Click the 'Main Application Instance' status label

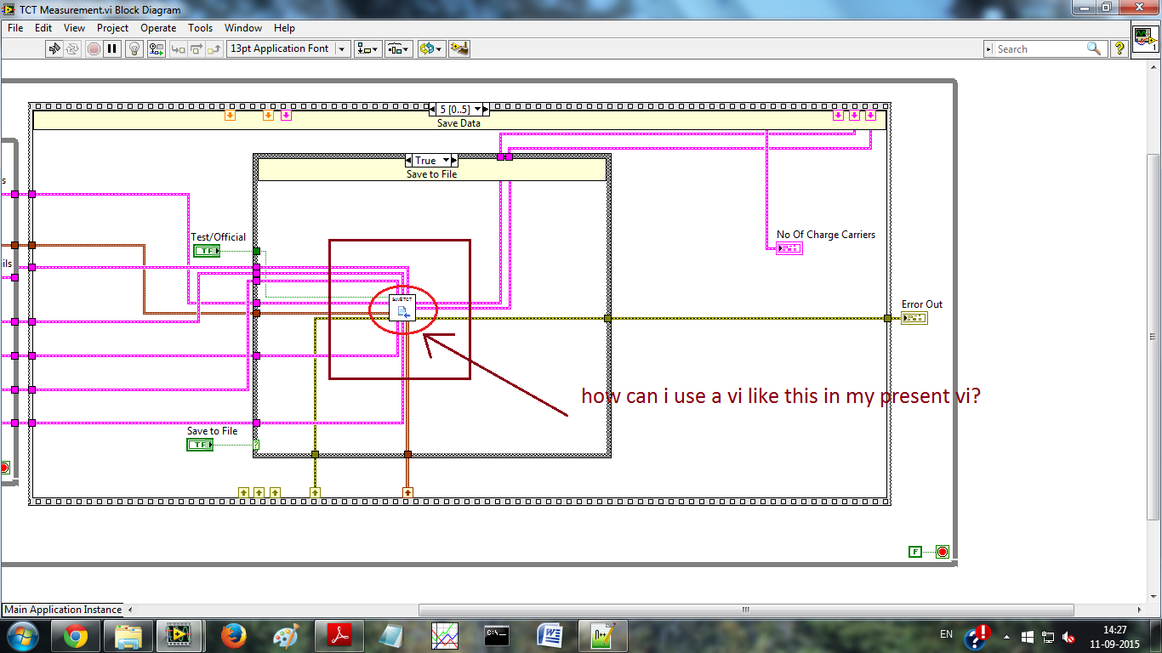(63, 610)
